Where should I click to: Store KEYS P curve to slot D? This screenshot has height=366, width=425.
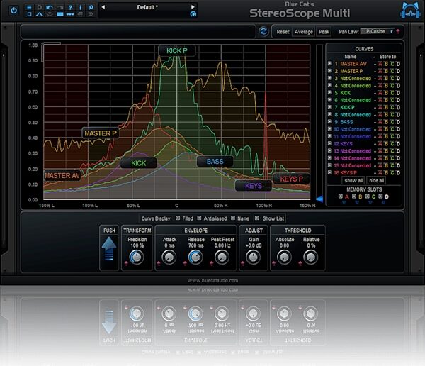[x=398, y=172]
